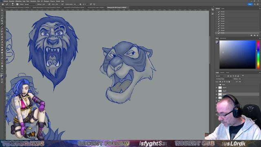Select the Move tool in the toolbar

[2, 10]
